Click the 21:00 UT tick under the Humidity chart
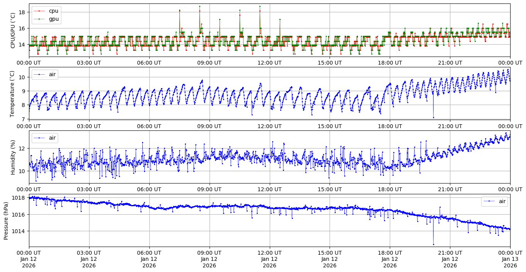This screenshot has width=526, height=272. (450, 189)
